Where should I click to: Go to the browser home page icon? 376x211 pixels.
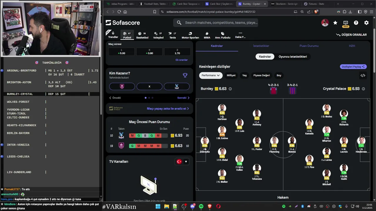125,12
